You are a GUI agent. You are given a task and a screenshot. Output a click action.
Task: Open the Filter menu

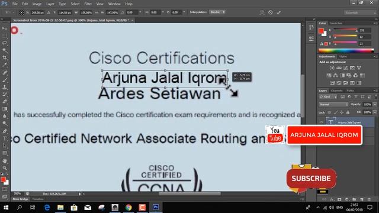[x=88, y=4]
